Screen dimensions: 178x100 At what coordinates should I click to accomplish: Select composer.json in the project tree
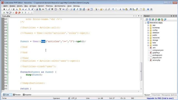158,50
